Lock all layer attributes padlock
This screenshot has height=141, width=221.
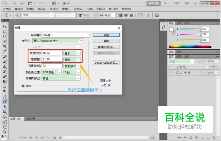coord(189,73)
